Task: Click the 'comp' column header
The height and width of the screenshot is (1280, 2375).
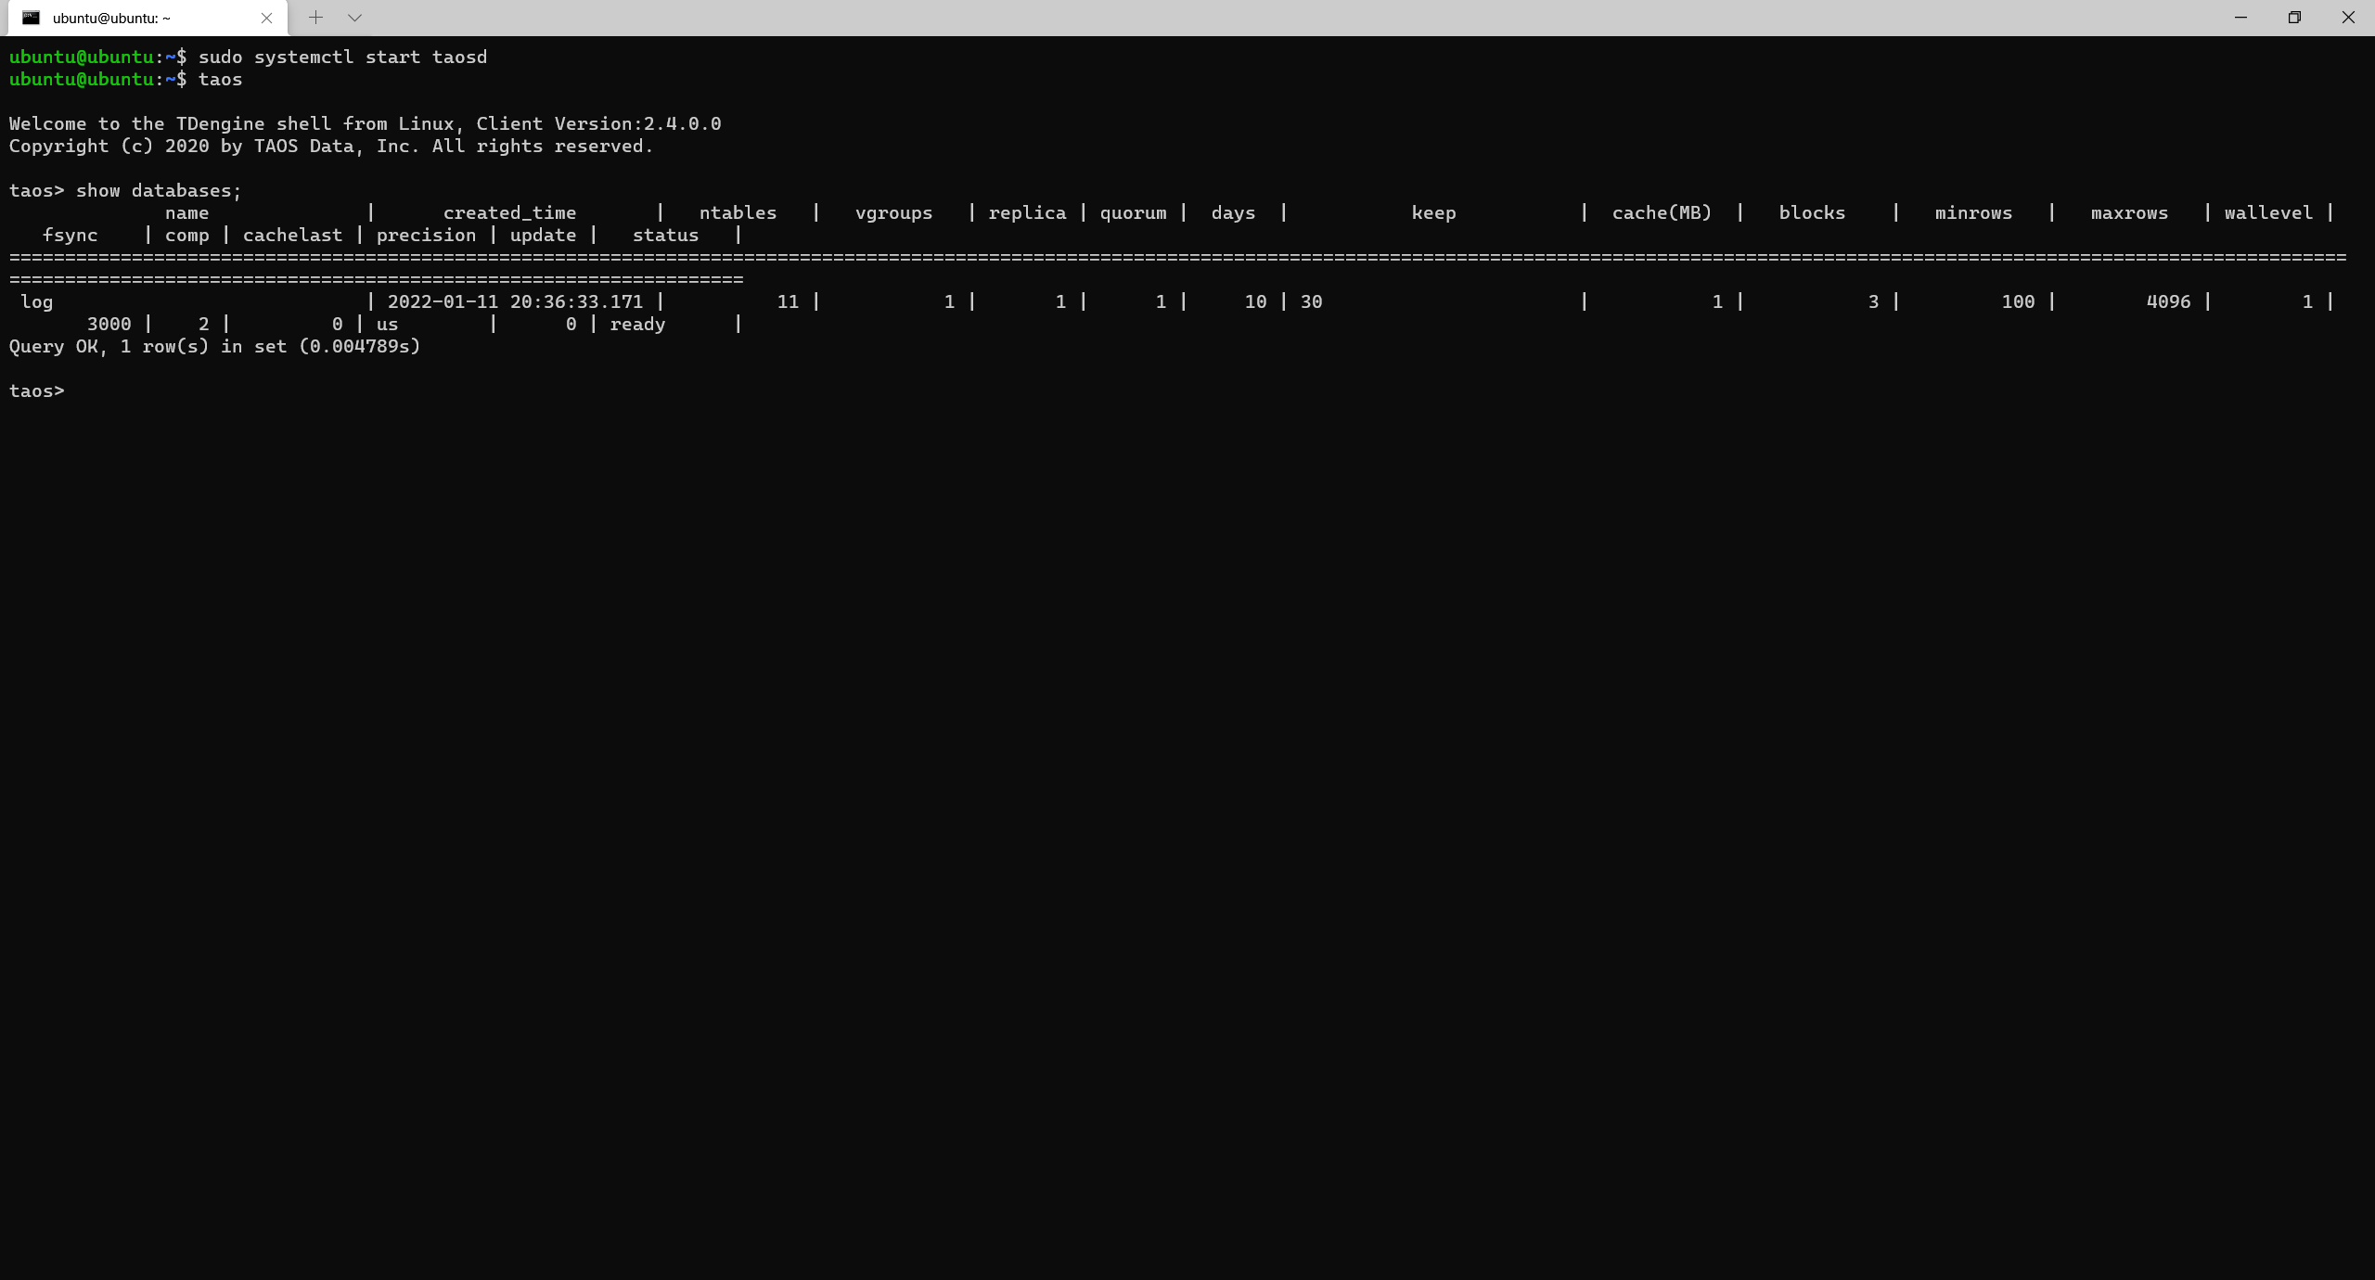Action: (186, 236)
